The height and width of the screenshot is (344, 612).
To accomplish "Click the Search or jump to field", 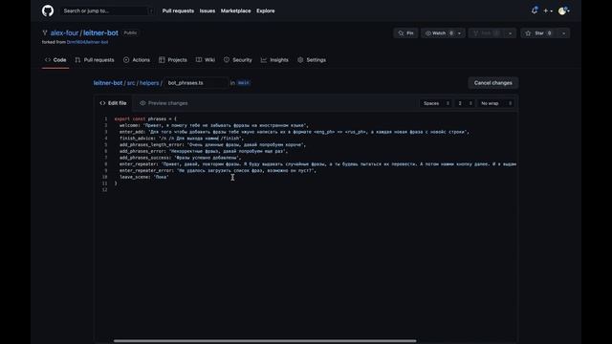I will point(107,11).
